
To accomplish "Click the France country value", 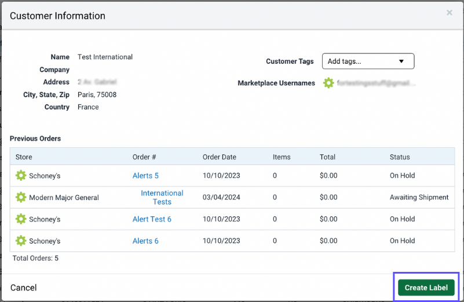I will coord(88,107).
